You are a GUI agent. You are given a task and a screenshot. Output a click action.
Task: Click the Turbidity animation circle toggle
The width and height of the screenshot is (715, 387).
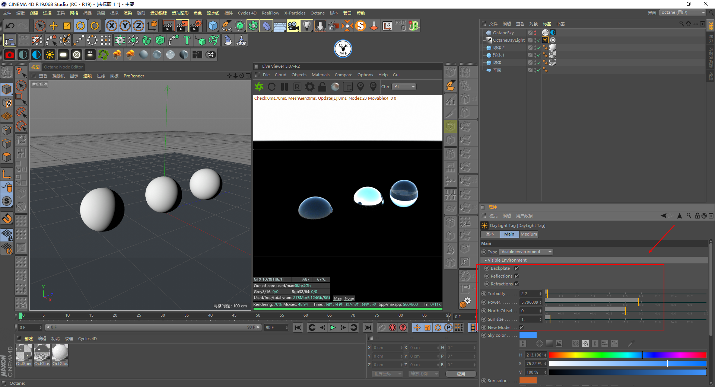484,294
